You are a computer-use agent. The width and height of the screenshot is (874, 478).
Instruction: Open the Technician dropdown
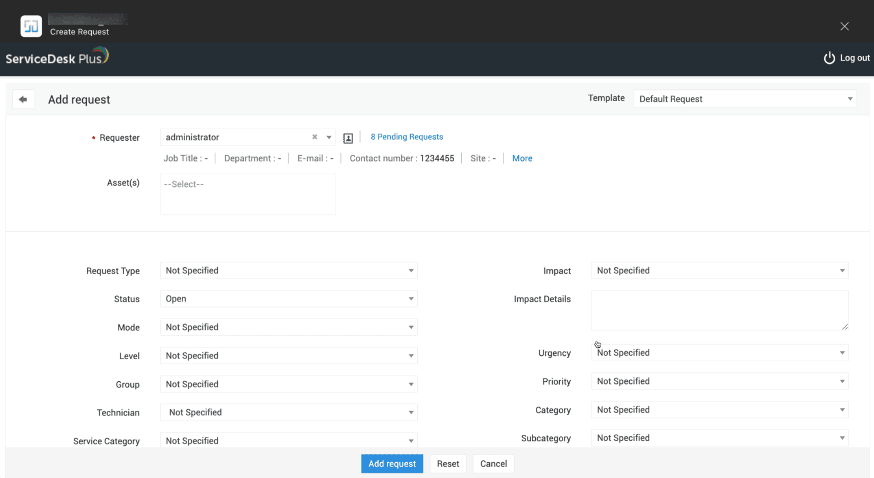point(288,413)
